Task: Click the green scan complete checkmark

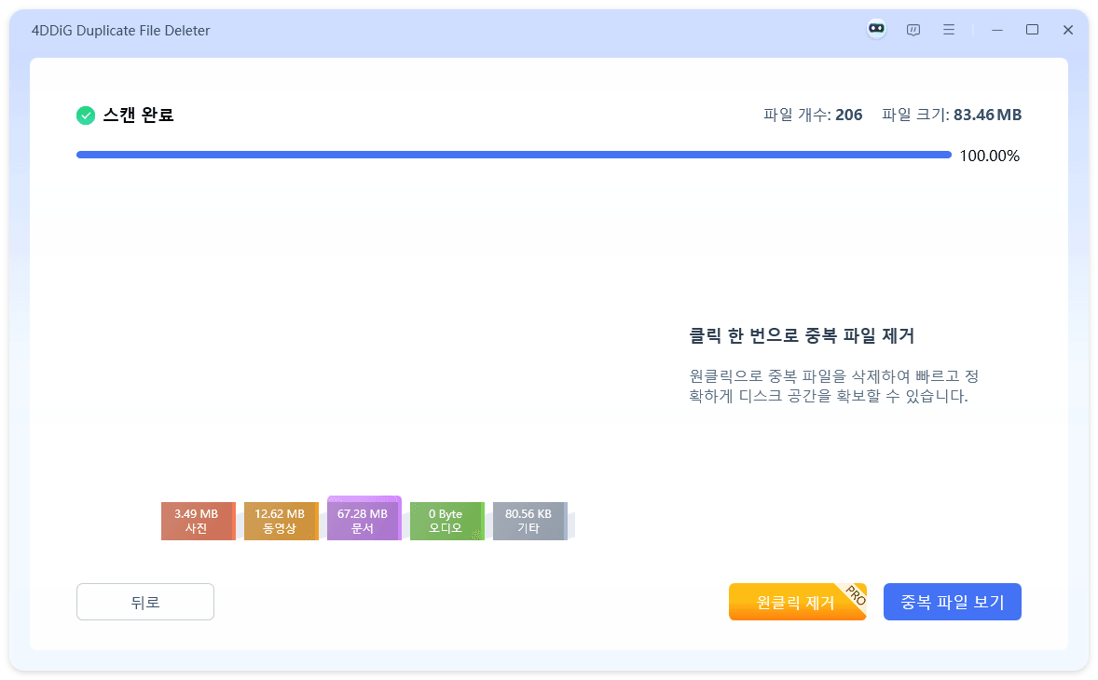Action: pyautogui.click(x=86, y=115)
